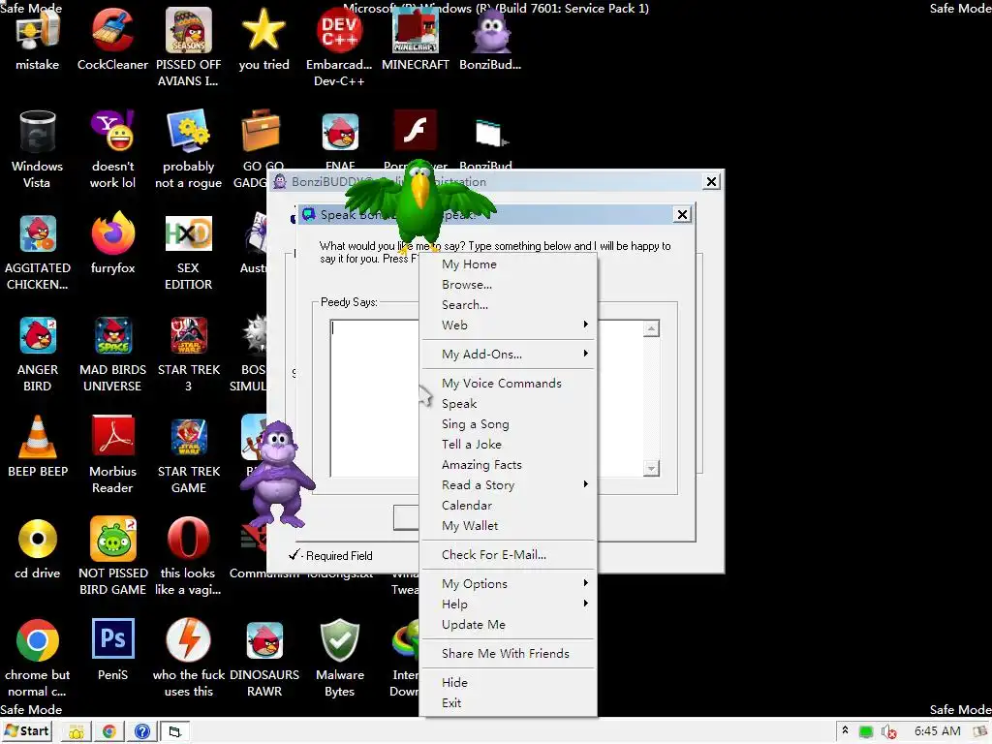Select the 'you tried' star icon
Screen dimensions: 992x744
pos(263,39)
